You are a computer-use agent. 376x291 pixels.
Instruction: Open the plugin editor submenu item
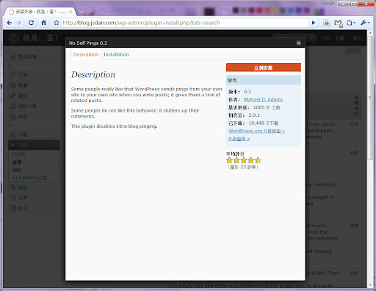pos(16,170)
